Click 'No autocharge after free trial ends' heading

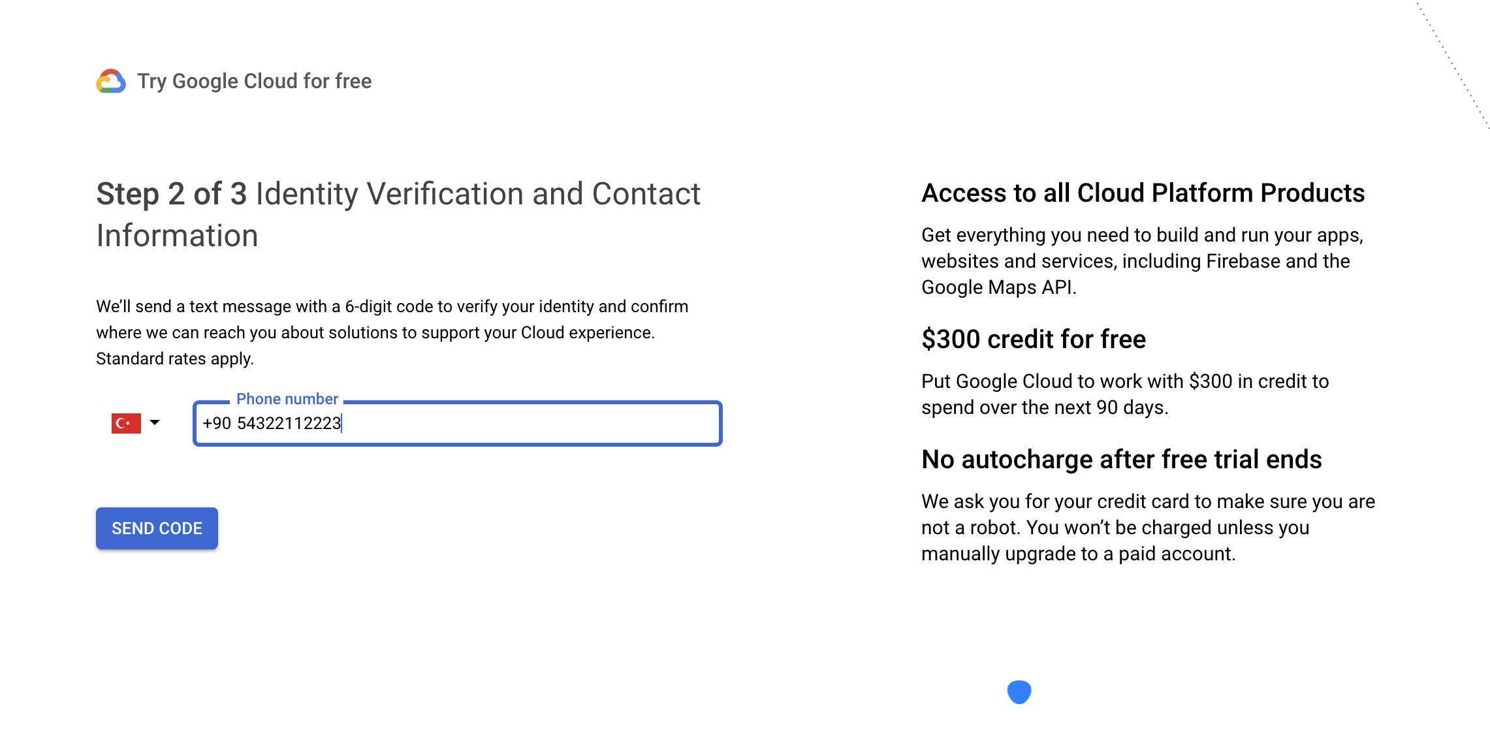point(1121,460)
